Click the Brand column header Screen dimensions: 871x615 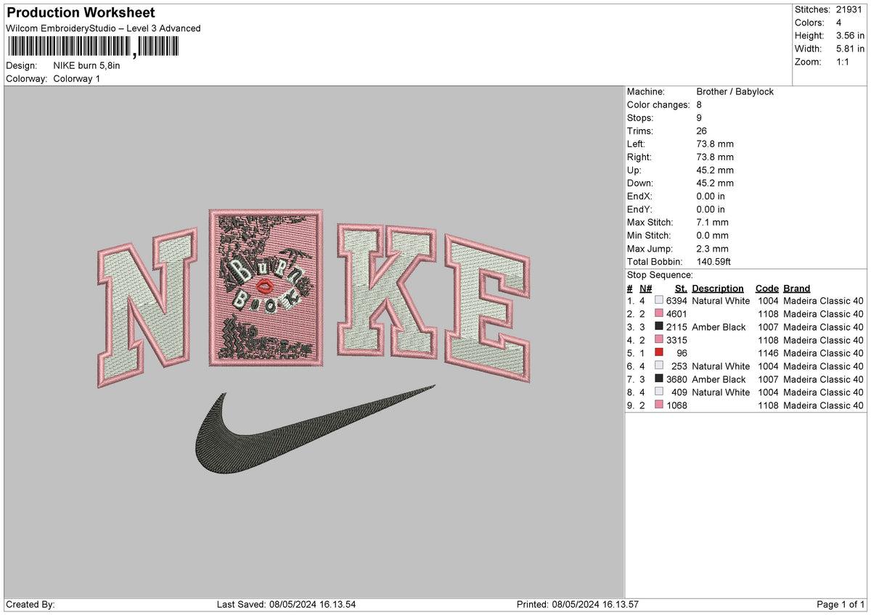point(797,289)
